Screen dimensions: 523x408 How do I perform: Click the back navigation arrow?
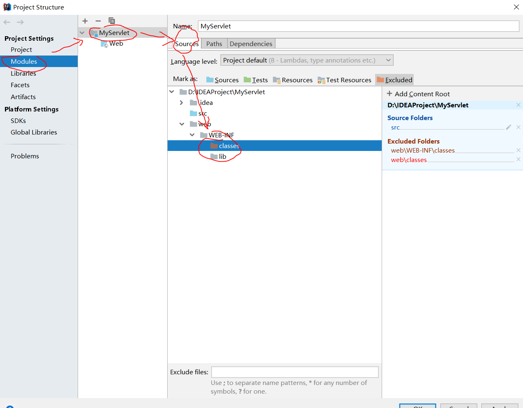pos(7,22)
